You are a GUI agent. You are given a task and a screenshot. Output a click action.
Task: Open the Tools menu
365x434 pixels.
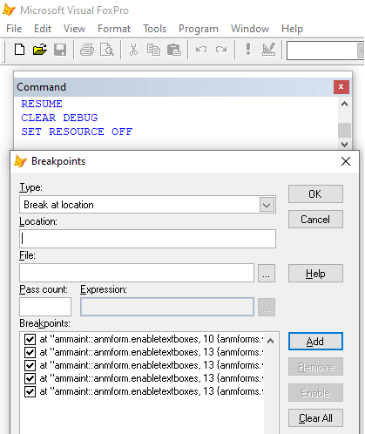point(154,29)
